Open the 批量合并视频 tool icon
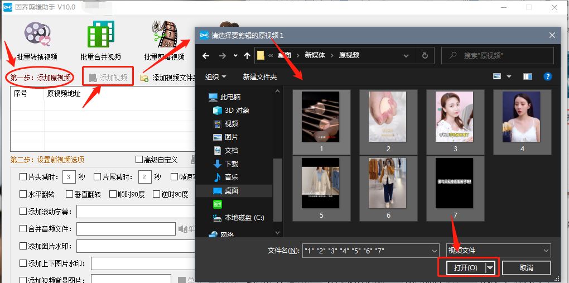The height and width of the screenshot is (283, 569). pyautogui.click(x=100, y=35)
